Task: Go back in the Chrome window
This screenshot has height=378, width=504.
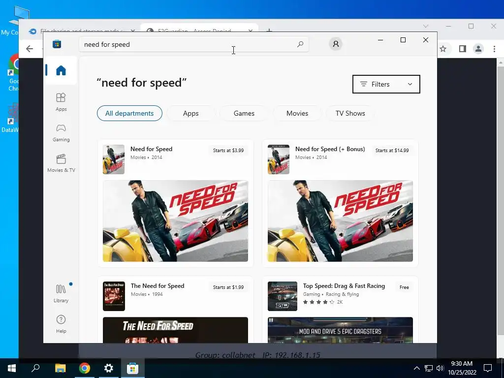Action: [x=30, y=49]
